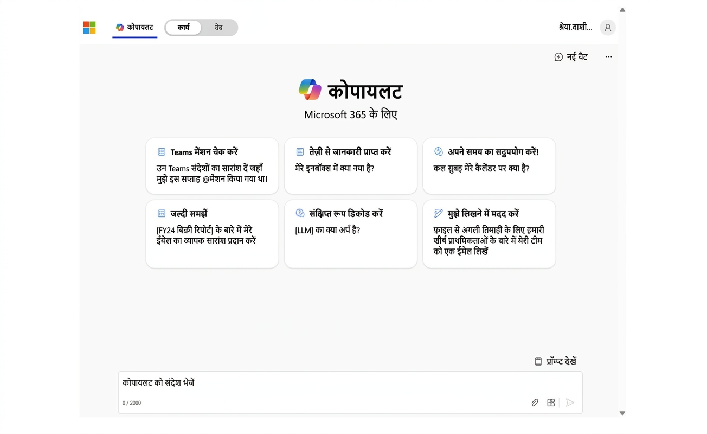
Task: Switch toggle to कार्य mode
Action: [x=183, y=28]
